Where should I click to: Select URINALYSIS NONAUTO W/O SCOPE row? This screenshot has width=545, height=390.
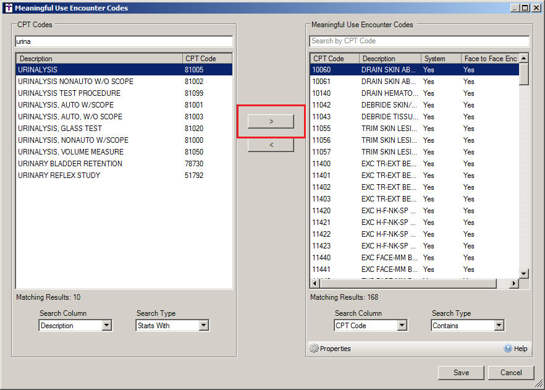click(x=124, y=82)
